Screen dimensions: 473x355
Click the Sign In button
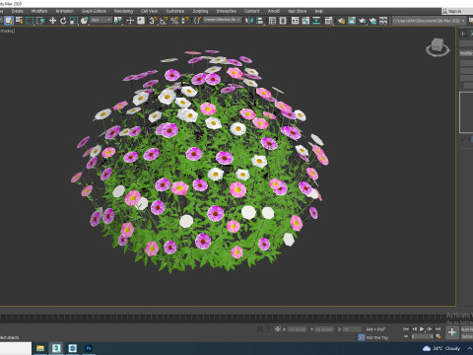click(x=452, y=11)
